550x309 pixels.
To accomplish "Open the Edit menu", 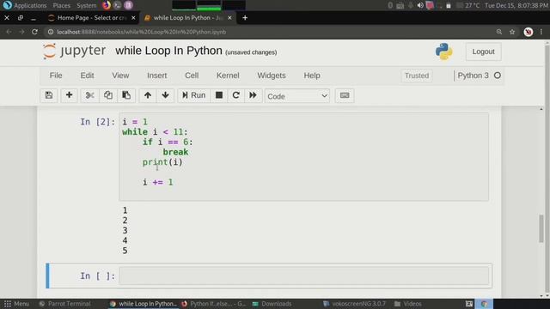I will (87, 76).
